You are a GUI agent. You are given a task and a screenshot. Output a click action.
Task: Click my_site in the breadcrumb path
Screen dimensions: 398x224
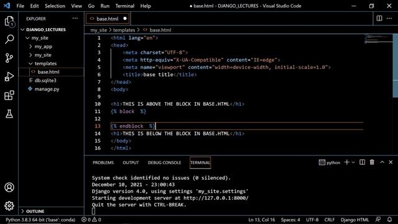tap(98, 30)
